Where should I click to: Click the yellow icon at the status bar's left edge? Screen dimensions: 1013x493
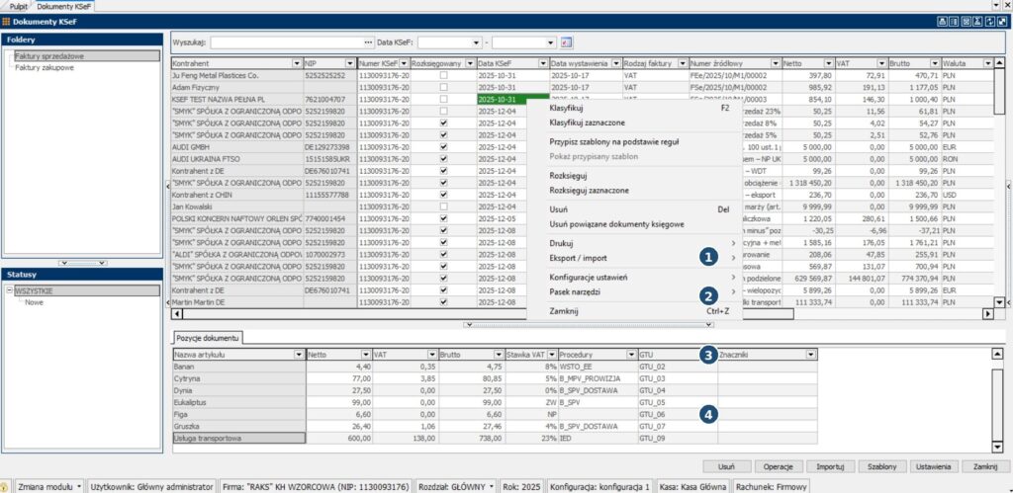5,487
